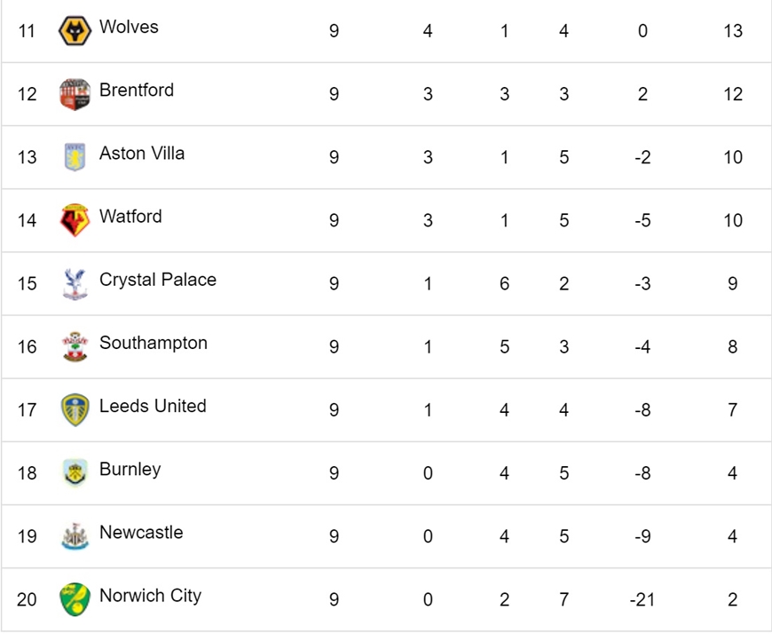Screen dimensions: 772x634
Task: Click the Brentford club crest
Action: point(75,94)
